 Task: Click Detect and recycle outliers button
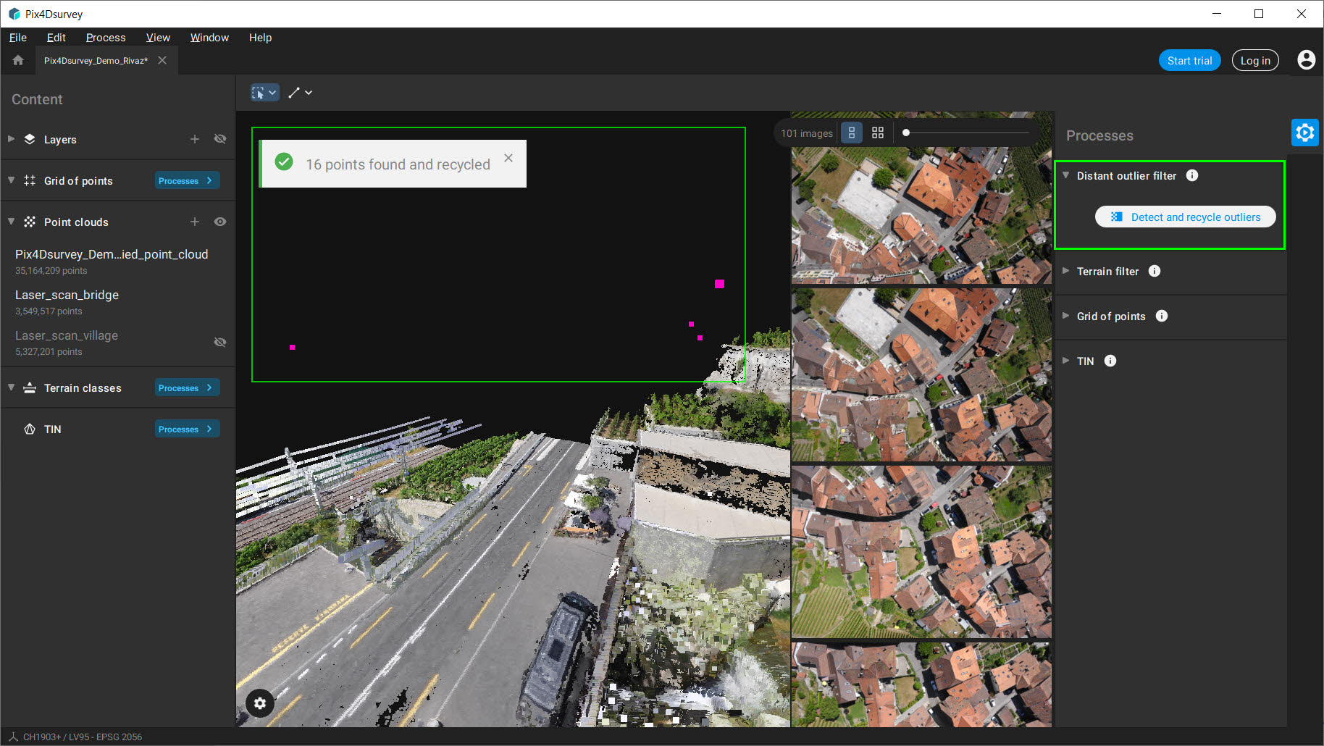pos(1186,217)
